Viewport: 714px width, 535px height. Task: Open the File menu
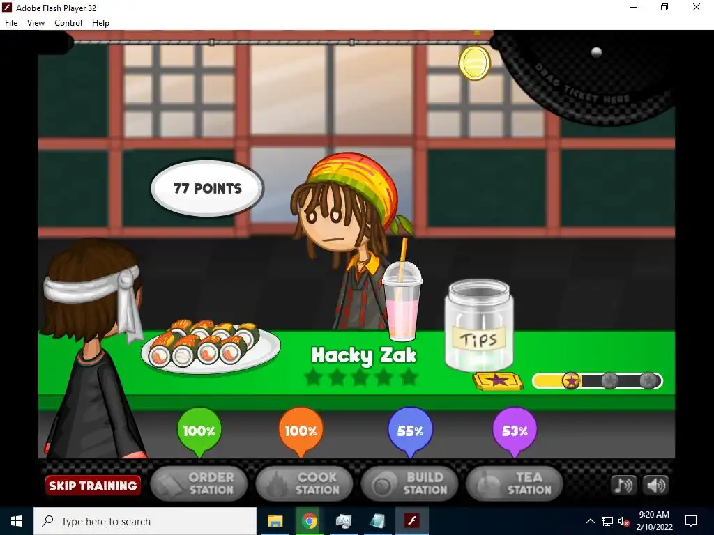point(11,23)
